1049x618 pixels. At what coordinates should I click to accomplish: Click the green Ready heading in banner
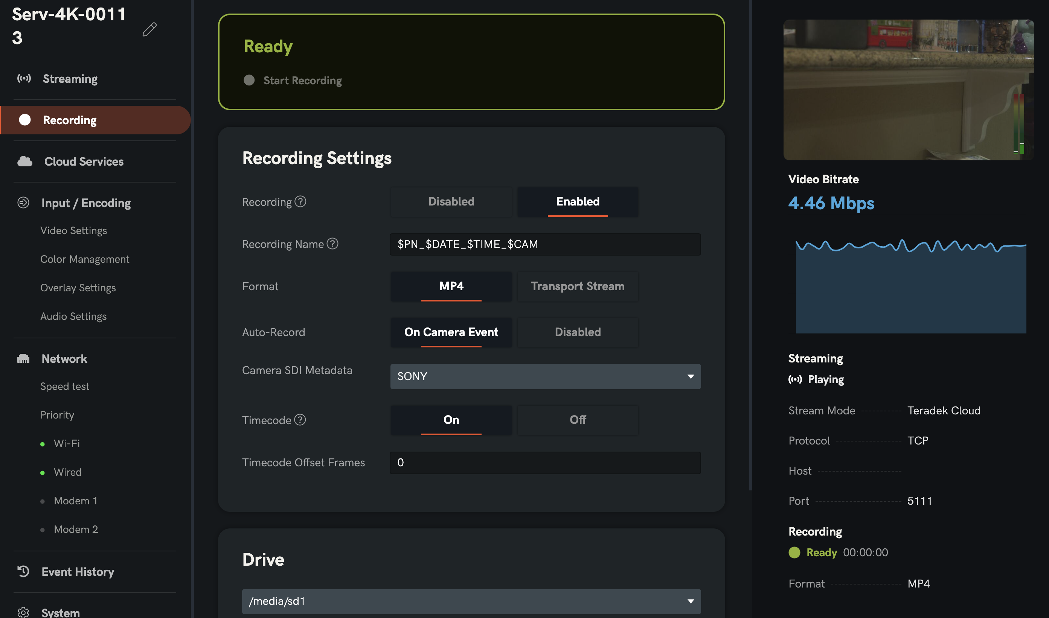click(x=268, y=46)
